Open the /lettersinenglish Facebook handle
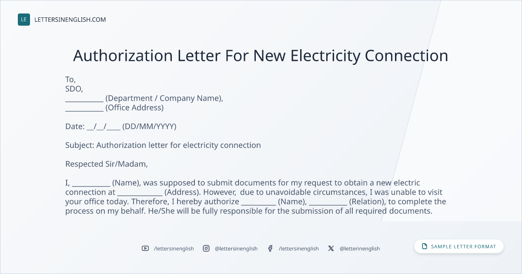The image size is (522, 274). pos(299,248)
